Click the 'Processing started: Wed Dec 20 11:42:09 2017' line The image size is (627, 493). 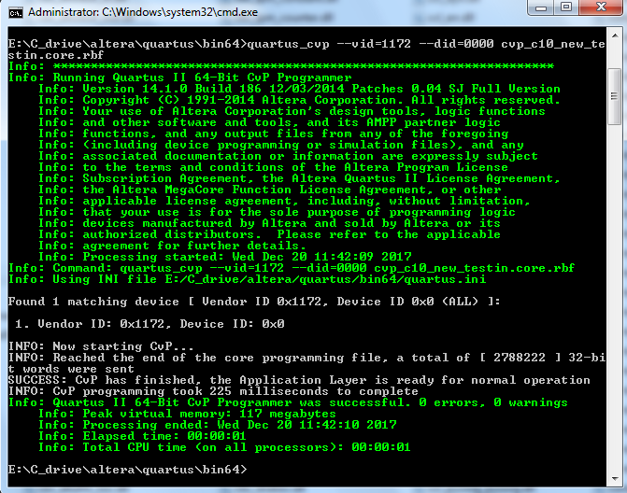(x=224, y=257)
